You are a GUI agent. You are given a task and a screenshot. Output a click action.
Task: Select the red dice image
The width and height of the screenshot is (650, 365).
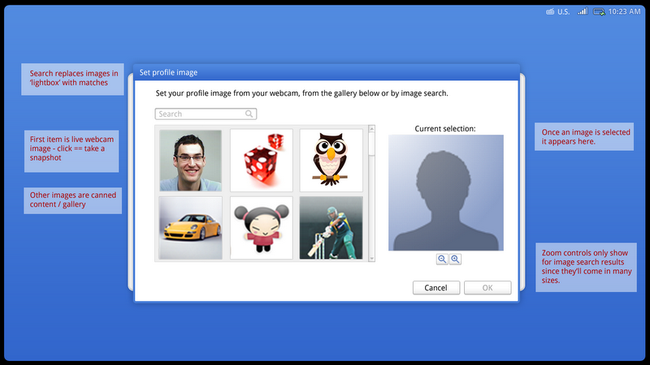[x=262, y=161]
